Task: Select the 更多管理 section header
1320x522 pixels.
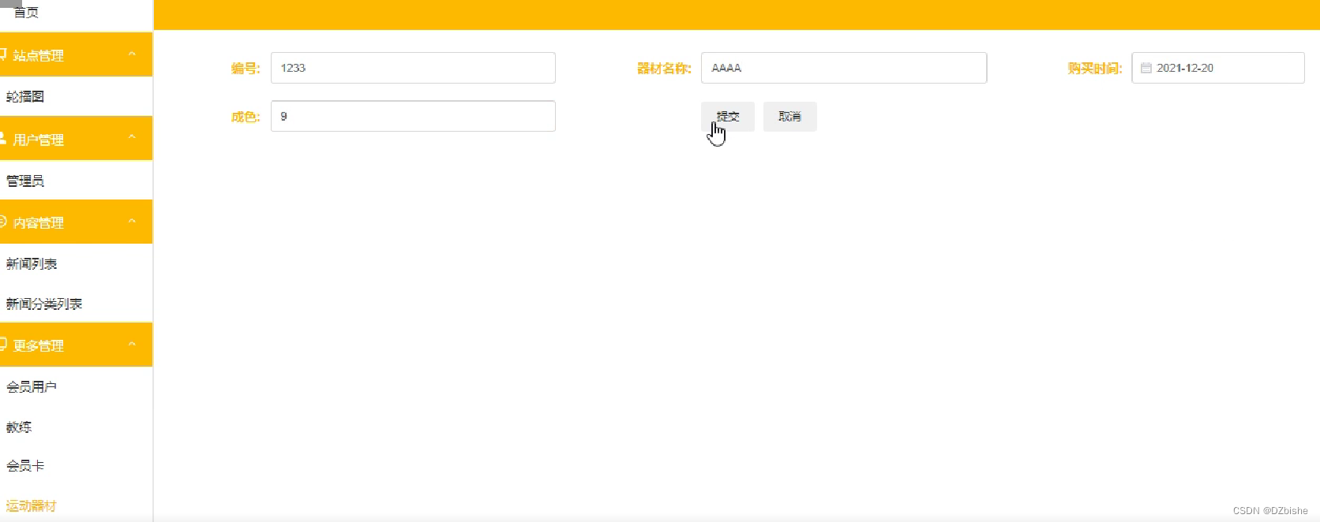Action: (76, 345)
